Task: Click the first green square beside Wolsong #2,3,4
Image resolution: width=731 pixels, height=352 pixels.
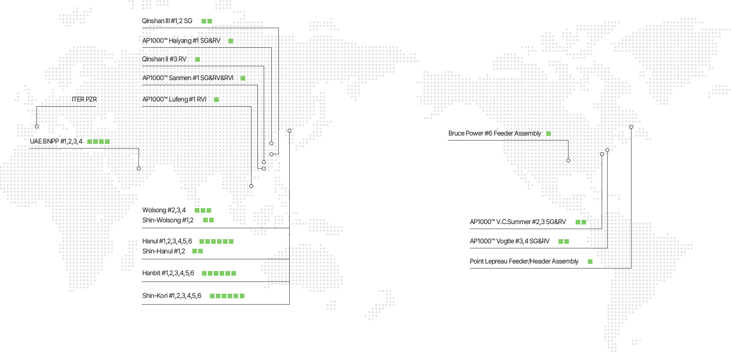Action: click(x=197, y=210)
